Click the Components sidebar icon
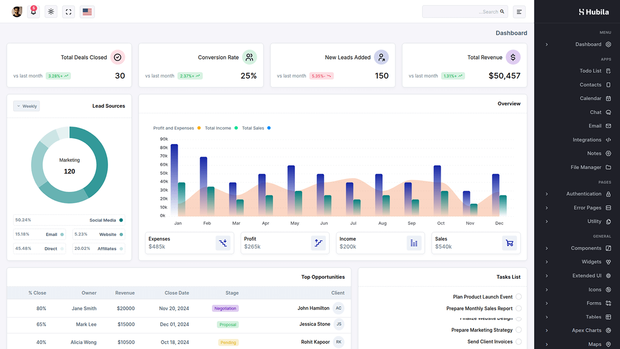The width and height of the screenshot is (620, 349). tap(608, 248)
